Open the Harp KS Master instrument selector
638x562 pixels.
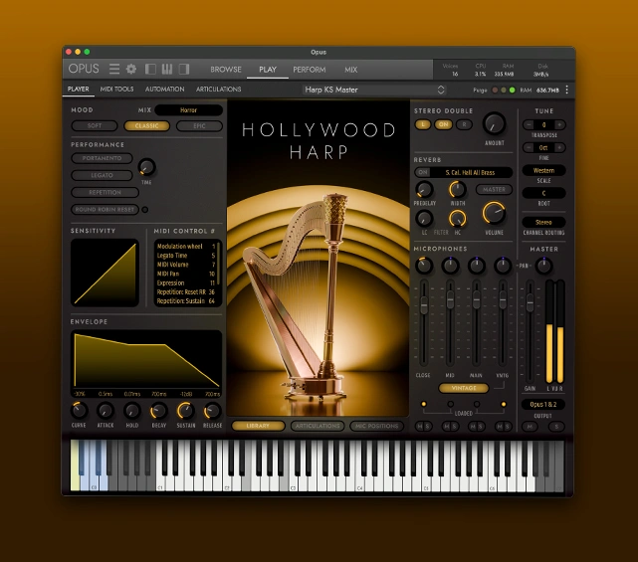[x=374, y=90]
